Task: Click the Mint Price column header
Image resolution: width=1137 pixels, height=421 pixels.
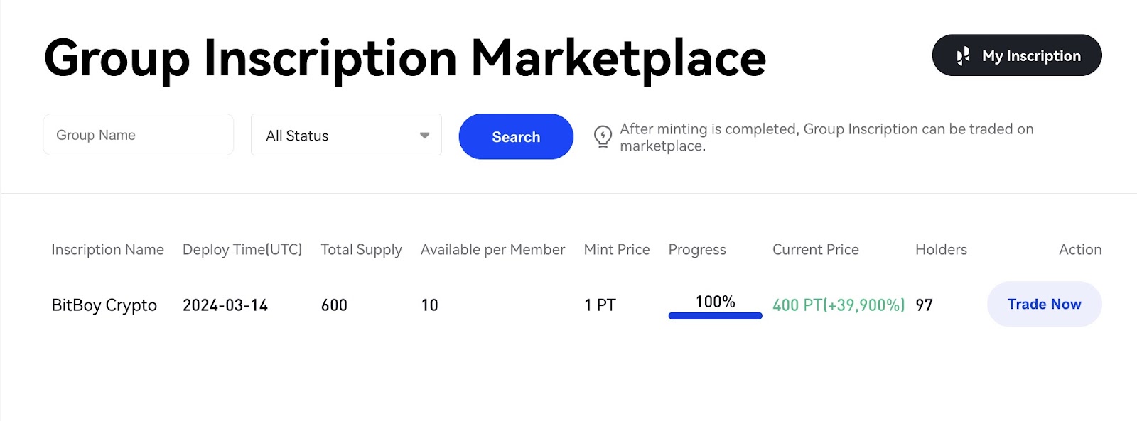Action: tap(617, 250)
